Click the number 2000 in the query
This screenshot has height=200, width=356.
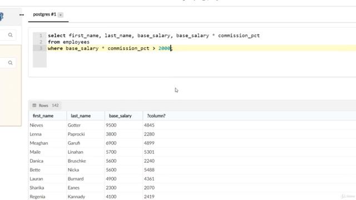tap(165, 48)
